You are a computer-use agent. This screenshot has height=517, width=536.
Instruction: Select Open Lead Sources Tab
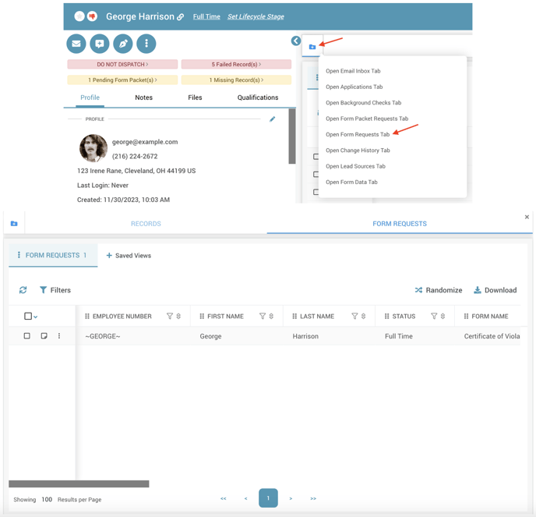355,166
